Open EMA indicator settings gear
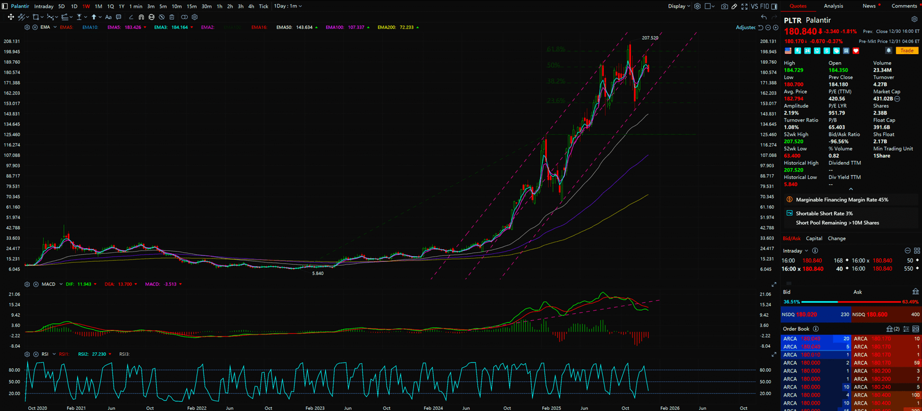 (x=27, y=28)
